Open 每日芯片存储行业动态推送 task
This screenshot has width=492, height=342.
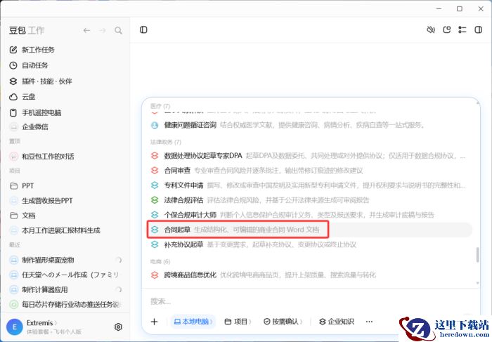coord(70,304)
